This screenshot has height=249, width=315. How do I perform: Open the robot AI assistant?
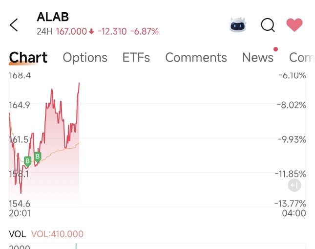point(238,24)
